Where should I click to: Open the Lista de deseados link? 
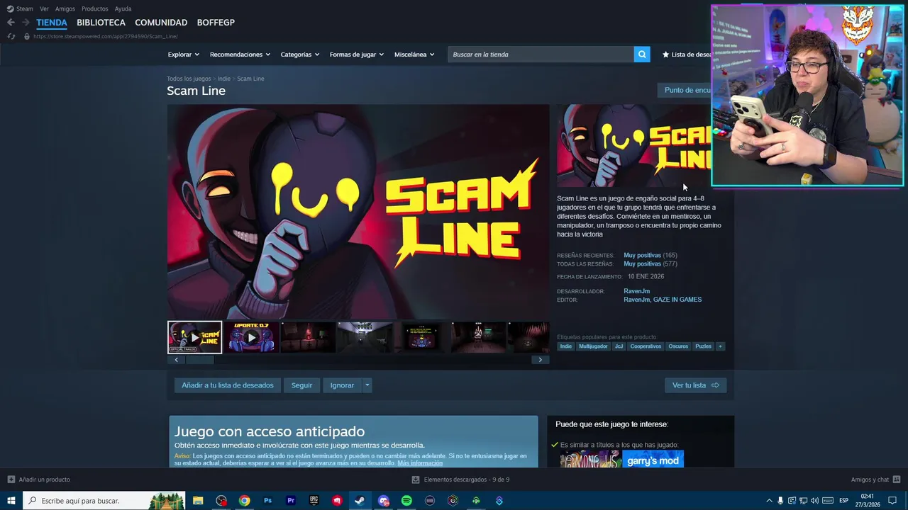(687, 55)
